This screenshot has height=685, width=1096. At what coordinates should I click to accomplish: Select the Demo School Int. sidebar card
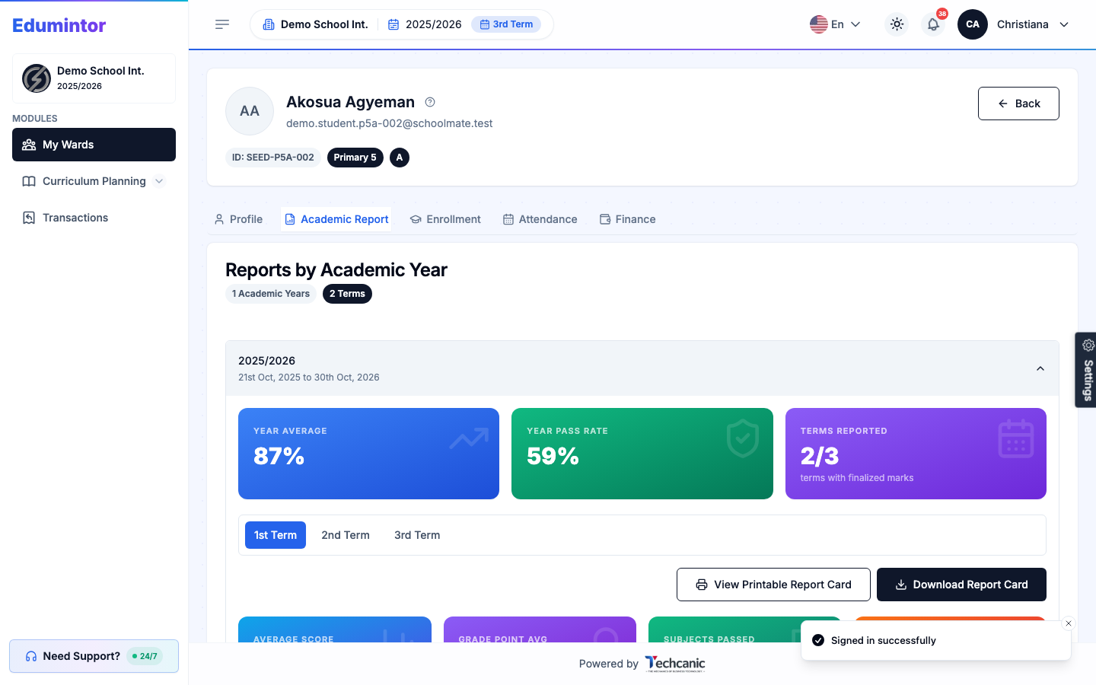point(94,78)
